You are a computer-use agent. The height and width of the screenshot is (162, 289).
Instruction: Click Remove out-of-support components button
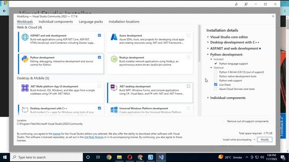tap(248, 121)
